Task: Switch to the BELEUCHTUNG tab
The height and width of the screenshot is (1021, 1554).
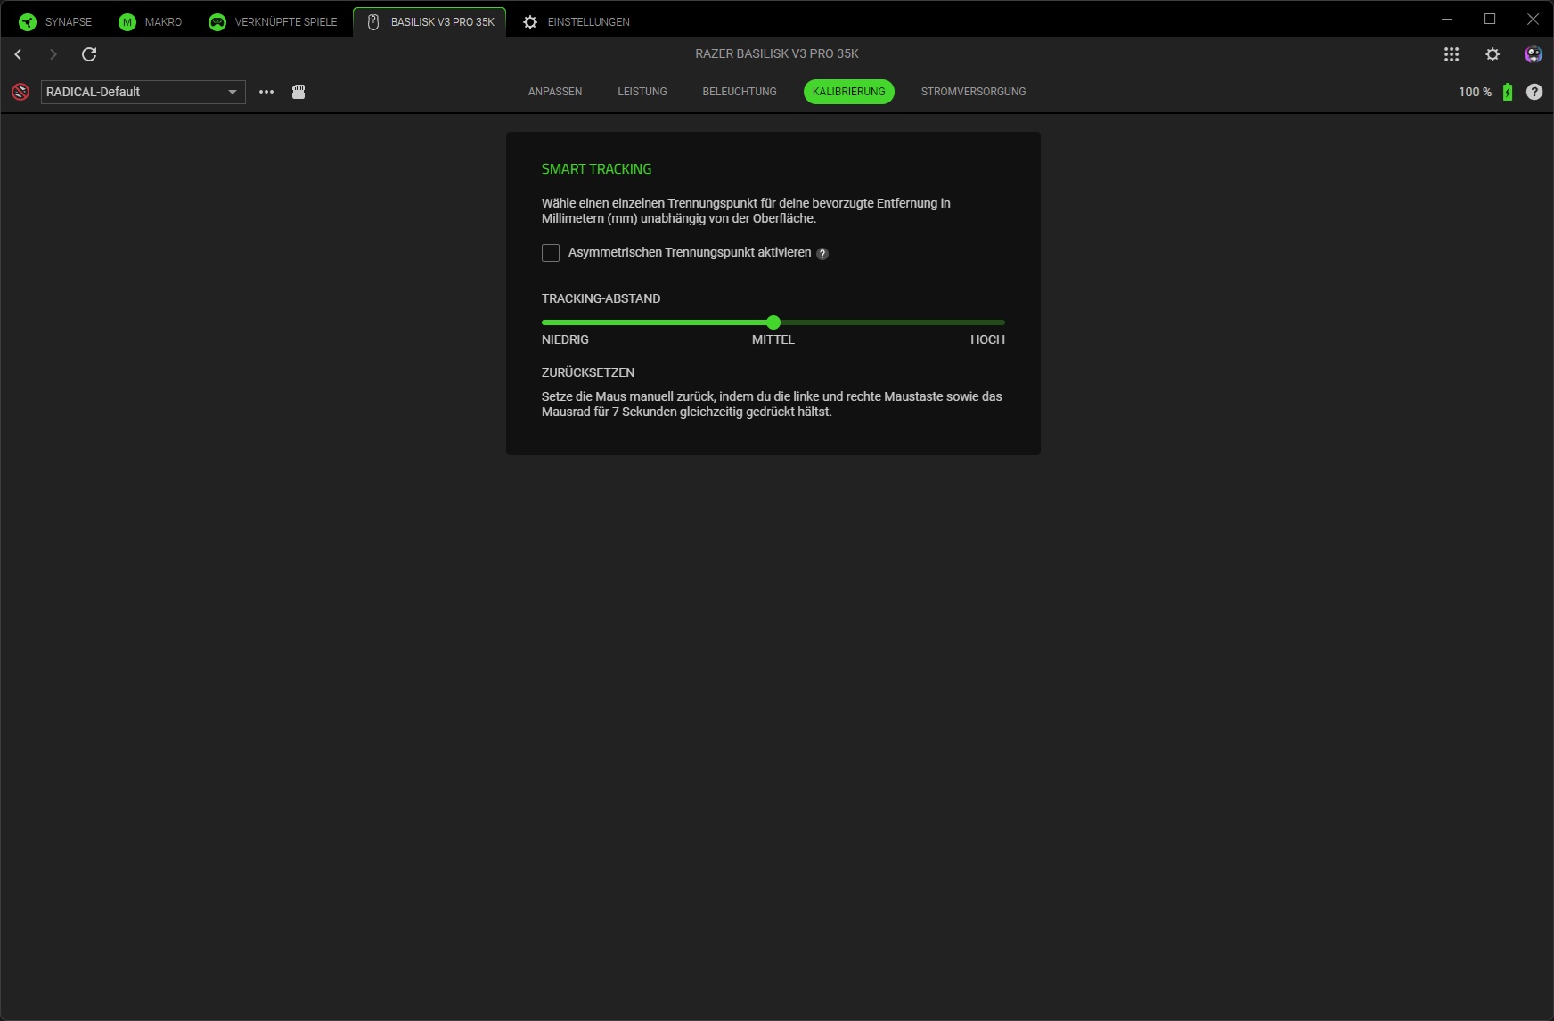Action: tap(739, 92)
